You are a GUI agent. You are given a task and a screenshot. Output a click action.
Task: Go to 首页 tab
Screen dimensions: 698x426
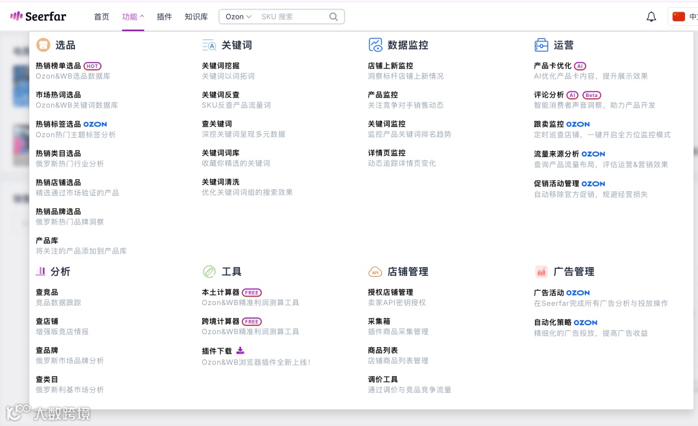(101, 16)
